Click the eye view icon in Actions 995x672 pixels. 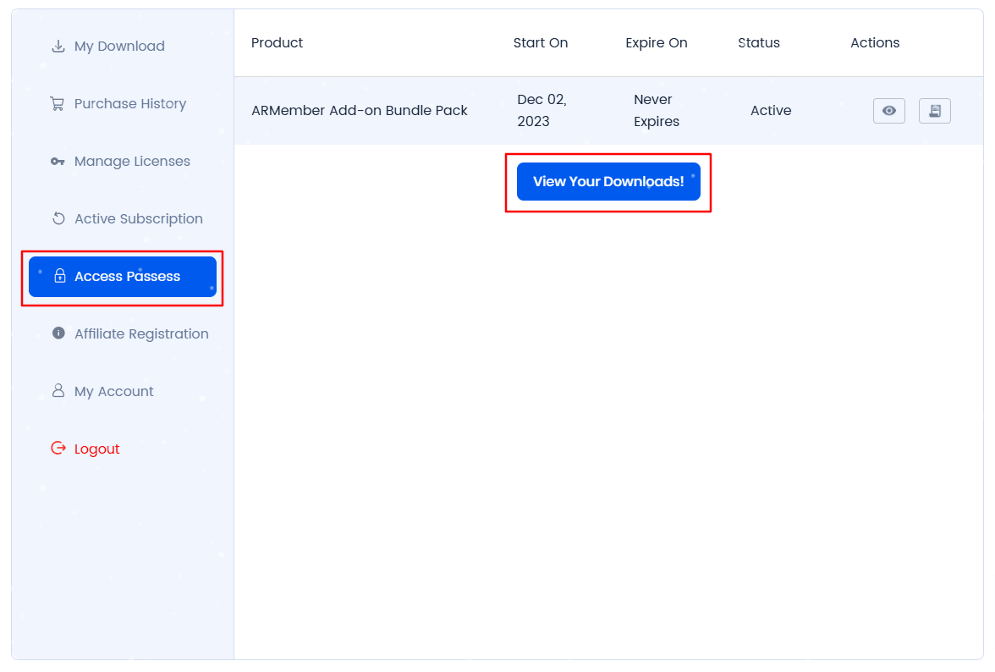(x=888, y=111)
